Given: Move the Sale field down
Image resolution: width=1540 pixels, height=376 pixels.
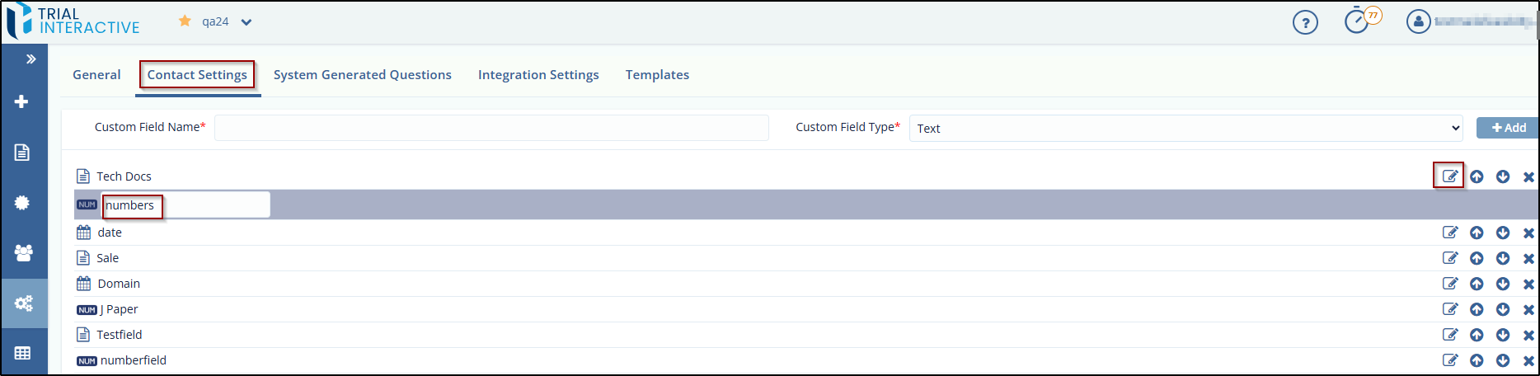Looking at the screenshot, I should 1503,259.
